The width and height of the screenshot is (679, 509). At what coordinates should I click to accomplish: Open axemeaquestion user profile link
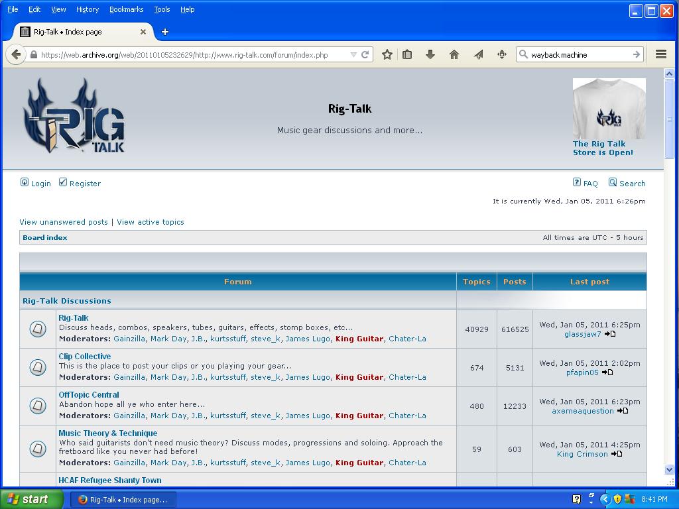tap(583, 411)
